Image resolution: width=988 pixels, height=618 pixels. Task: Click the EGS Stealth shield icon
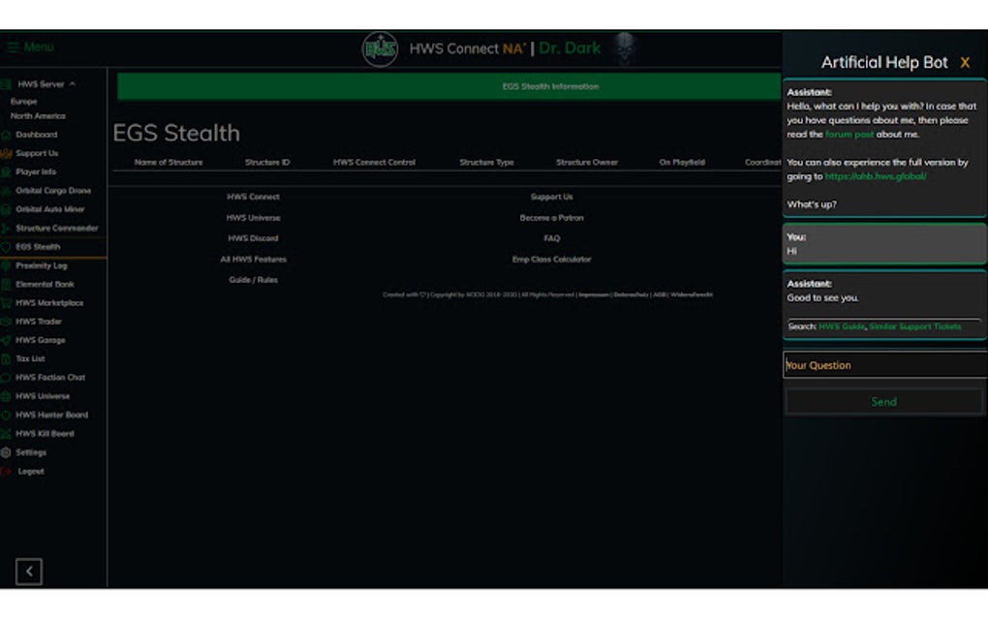(x=8, y=246)
